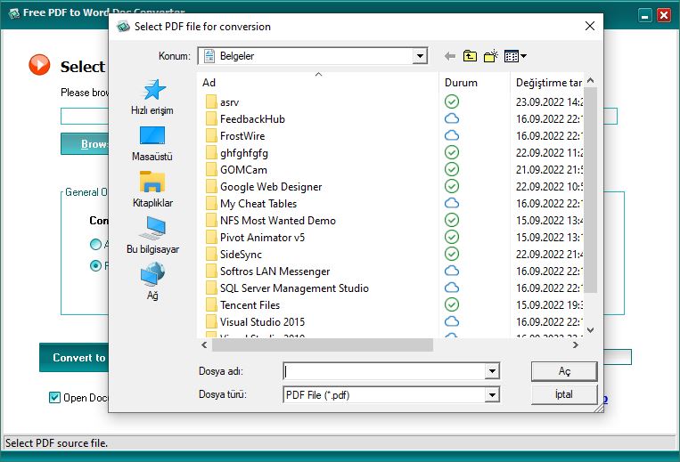Open the view menu icon

515,56
